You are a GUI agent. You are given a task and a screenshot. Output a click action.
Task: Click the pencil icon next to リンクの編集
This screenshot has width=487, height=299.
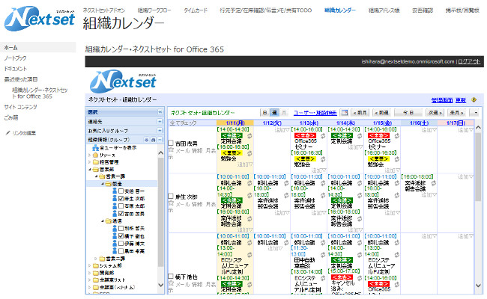click(7, 133)
